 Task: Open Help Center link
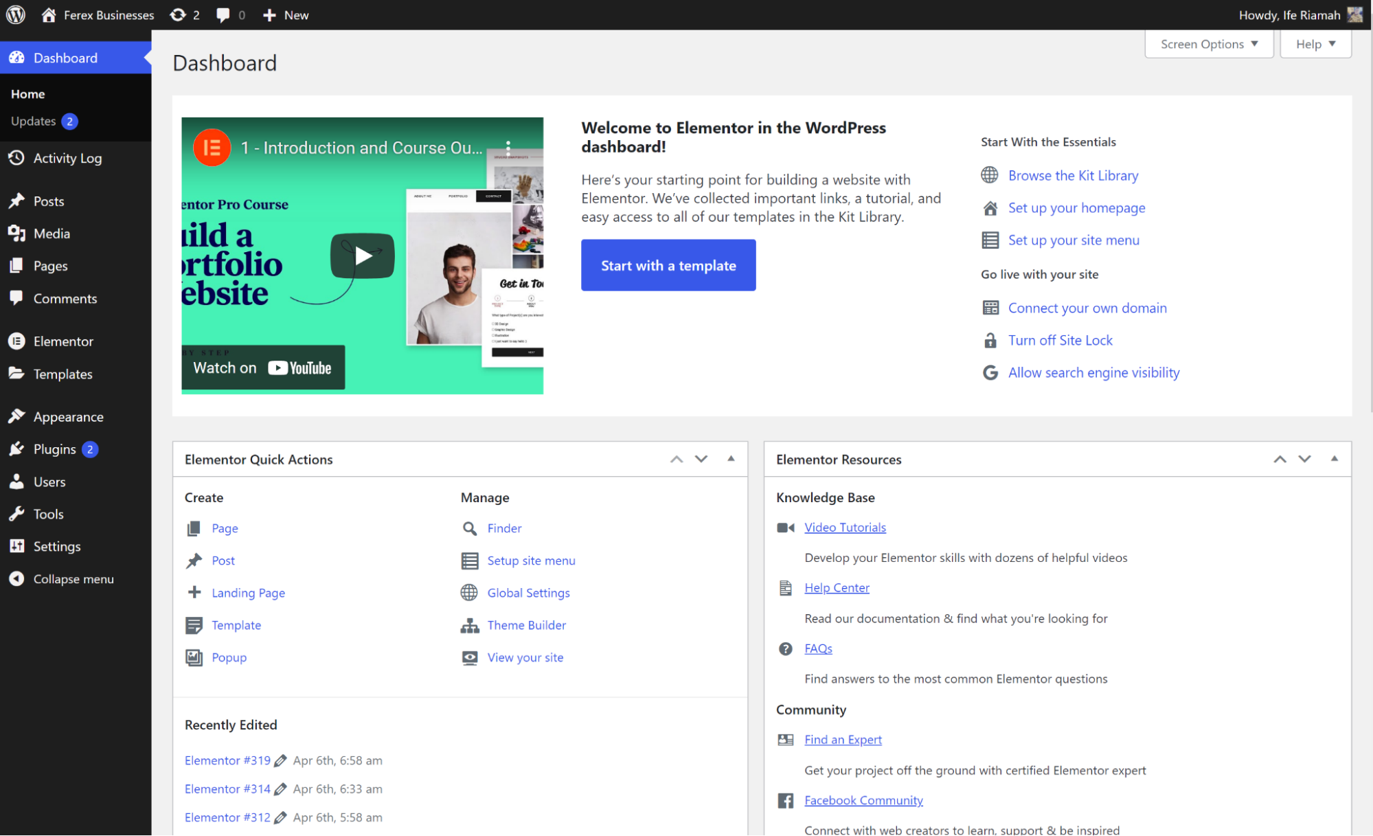click(x=837, y=587)
